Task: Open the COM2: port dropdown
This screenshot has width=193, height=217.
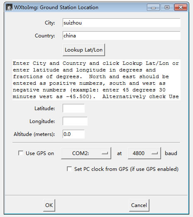Action: tap(86, 153)
